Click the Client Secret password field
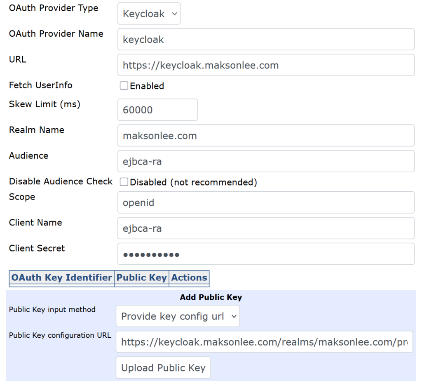The height and width of the screenshot is (381, 422). (x=266, y=254)
